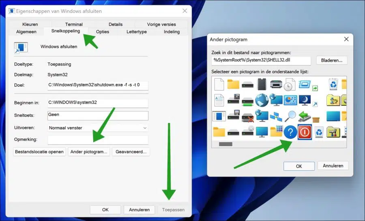Open the Vorige versies tab

tap(161, 24)
